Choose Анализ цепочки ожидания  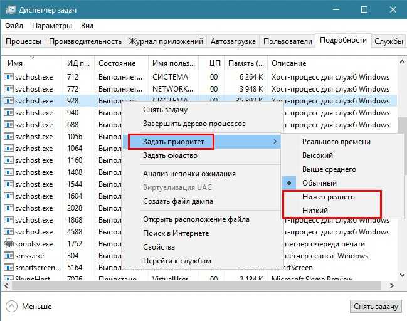pyautogui.click(x=189, y=174)
